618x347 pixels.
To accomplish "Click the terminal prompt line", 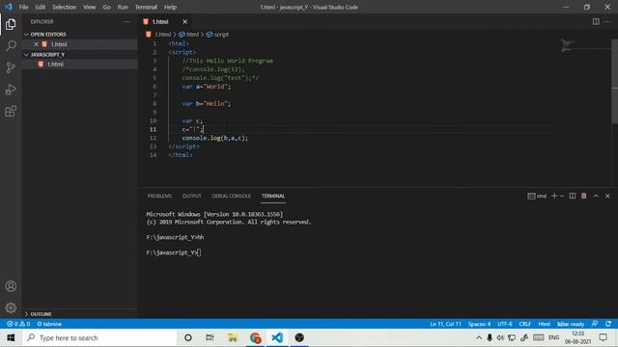I will tap(174, 253).
